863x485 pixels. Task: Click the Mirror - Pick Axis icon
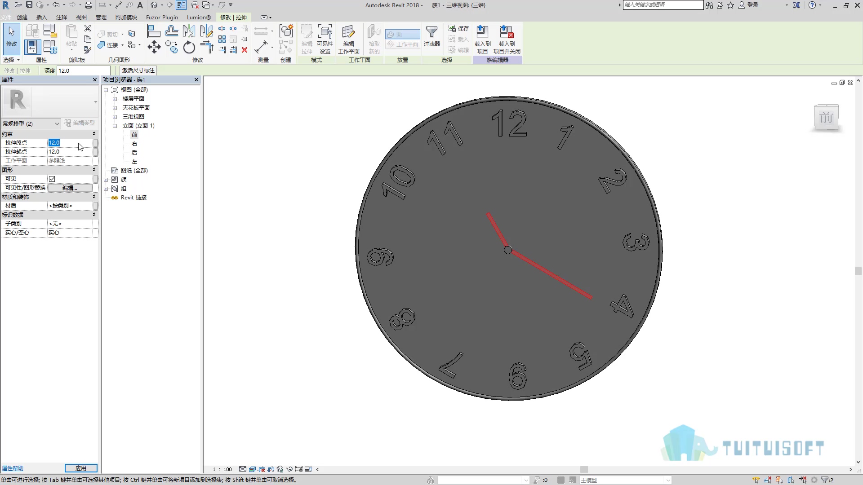(x=189, y=31)
